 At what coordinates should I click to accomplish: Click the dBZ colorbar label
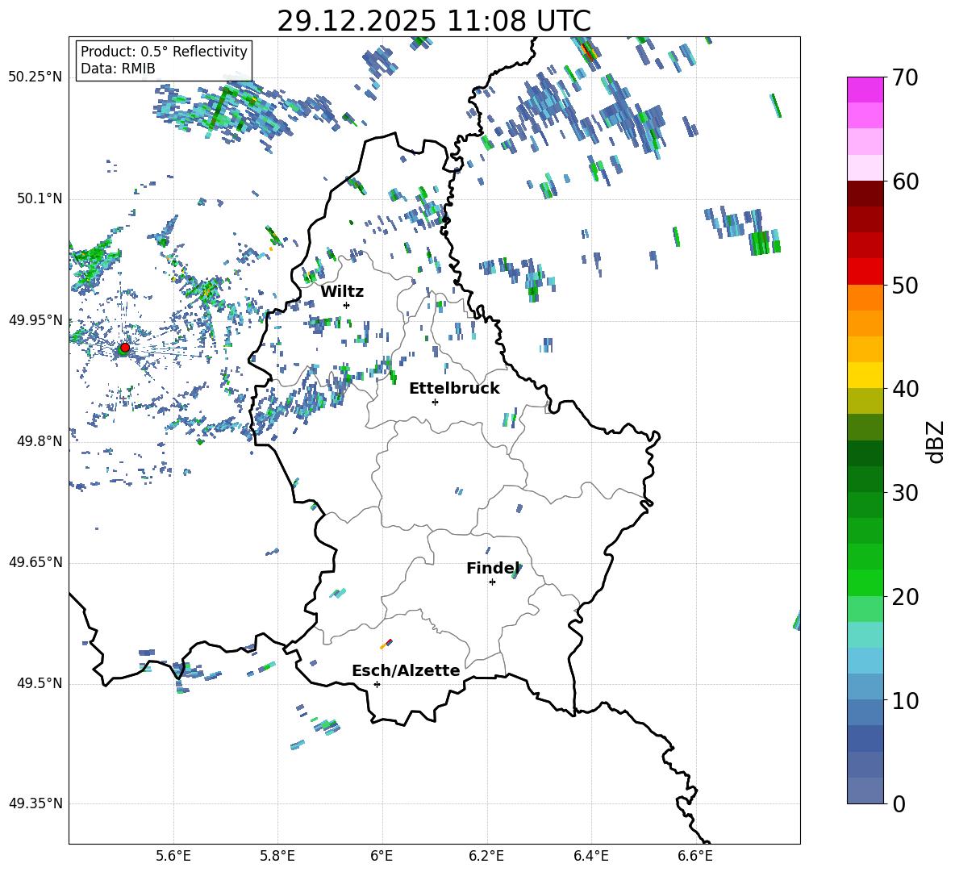coord(934,441)
